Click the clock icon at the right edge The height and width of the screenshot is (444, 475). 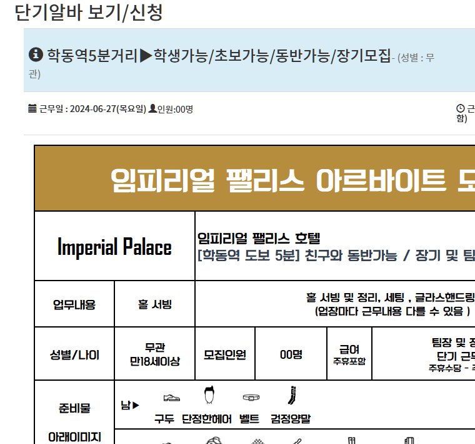pyautogui.click(x=461, y=109)
